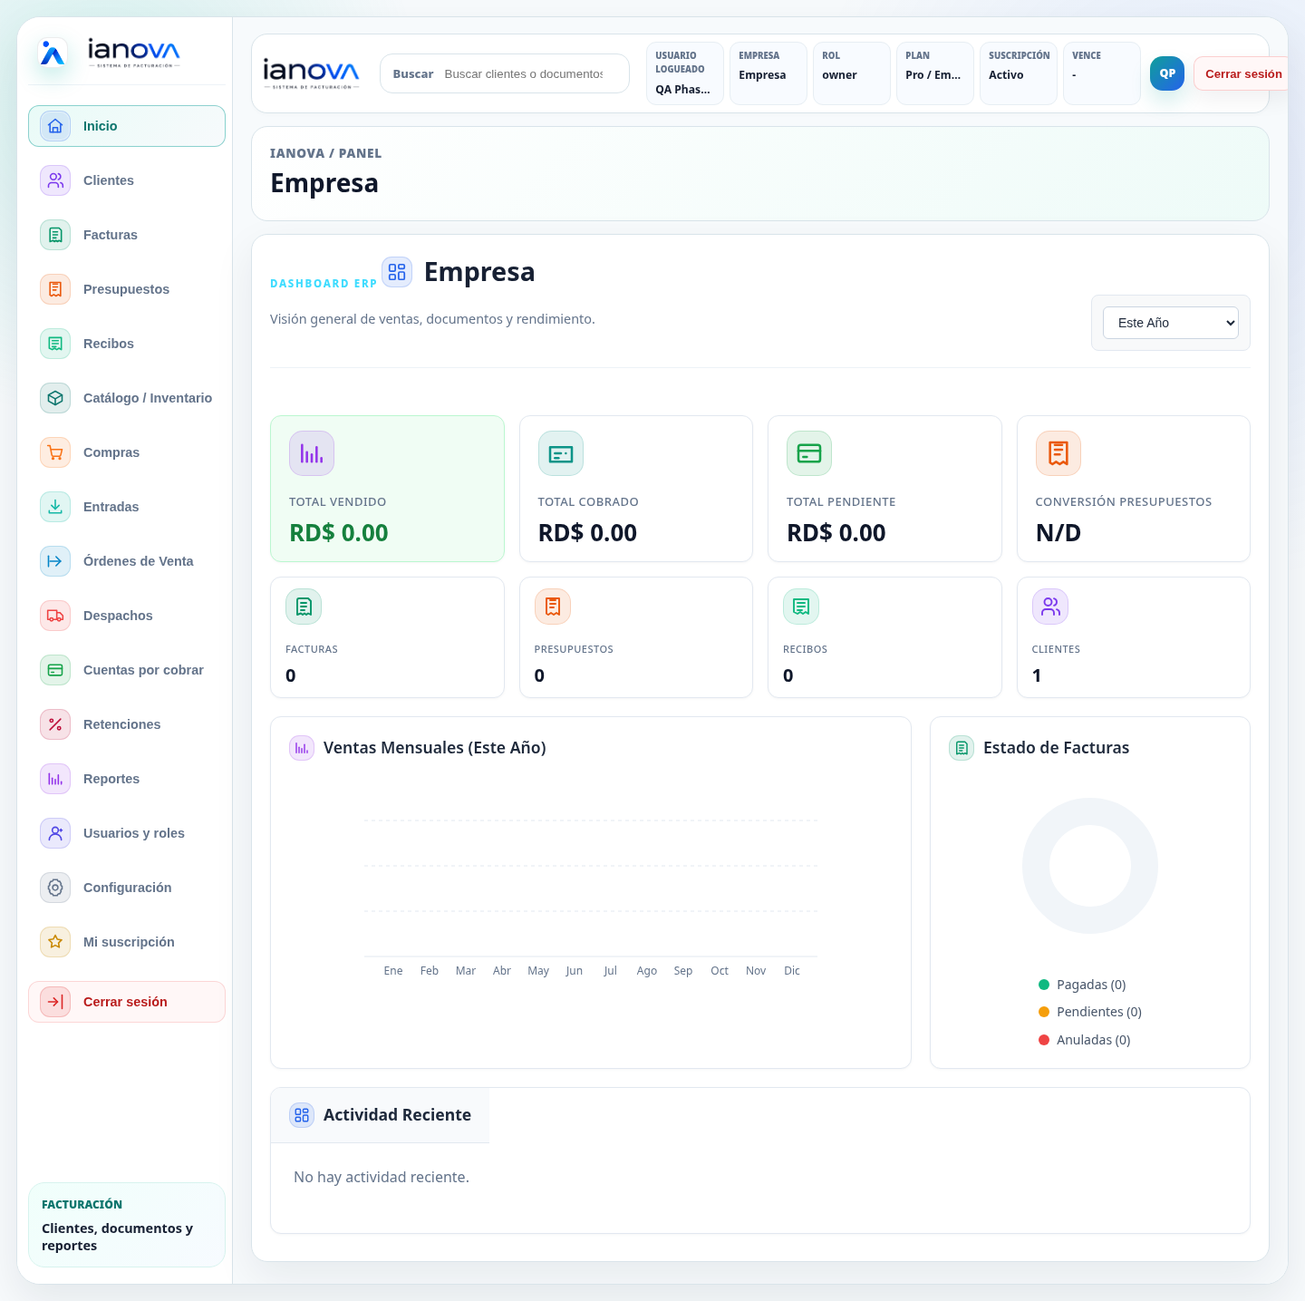Click the red Cerrar sesión header button
This screenshot has width=1305, height=1301.
click(1242, 73)
